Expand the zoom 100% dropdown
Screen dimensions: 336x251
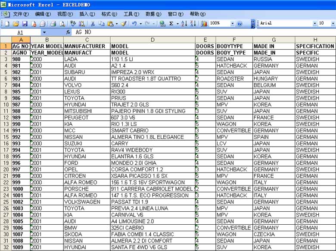[x=233, y=24]
